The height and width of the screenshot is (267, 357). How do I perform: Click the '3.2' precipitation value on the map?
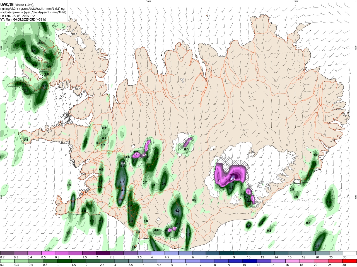(122, 166)
